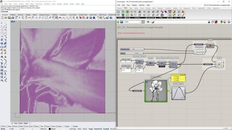Click the red preview-off icon in Grasshopper toolbar
Image resolution: width=232 pixels, height=130 pixels.
point(216,22)
